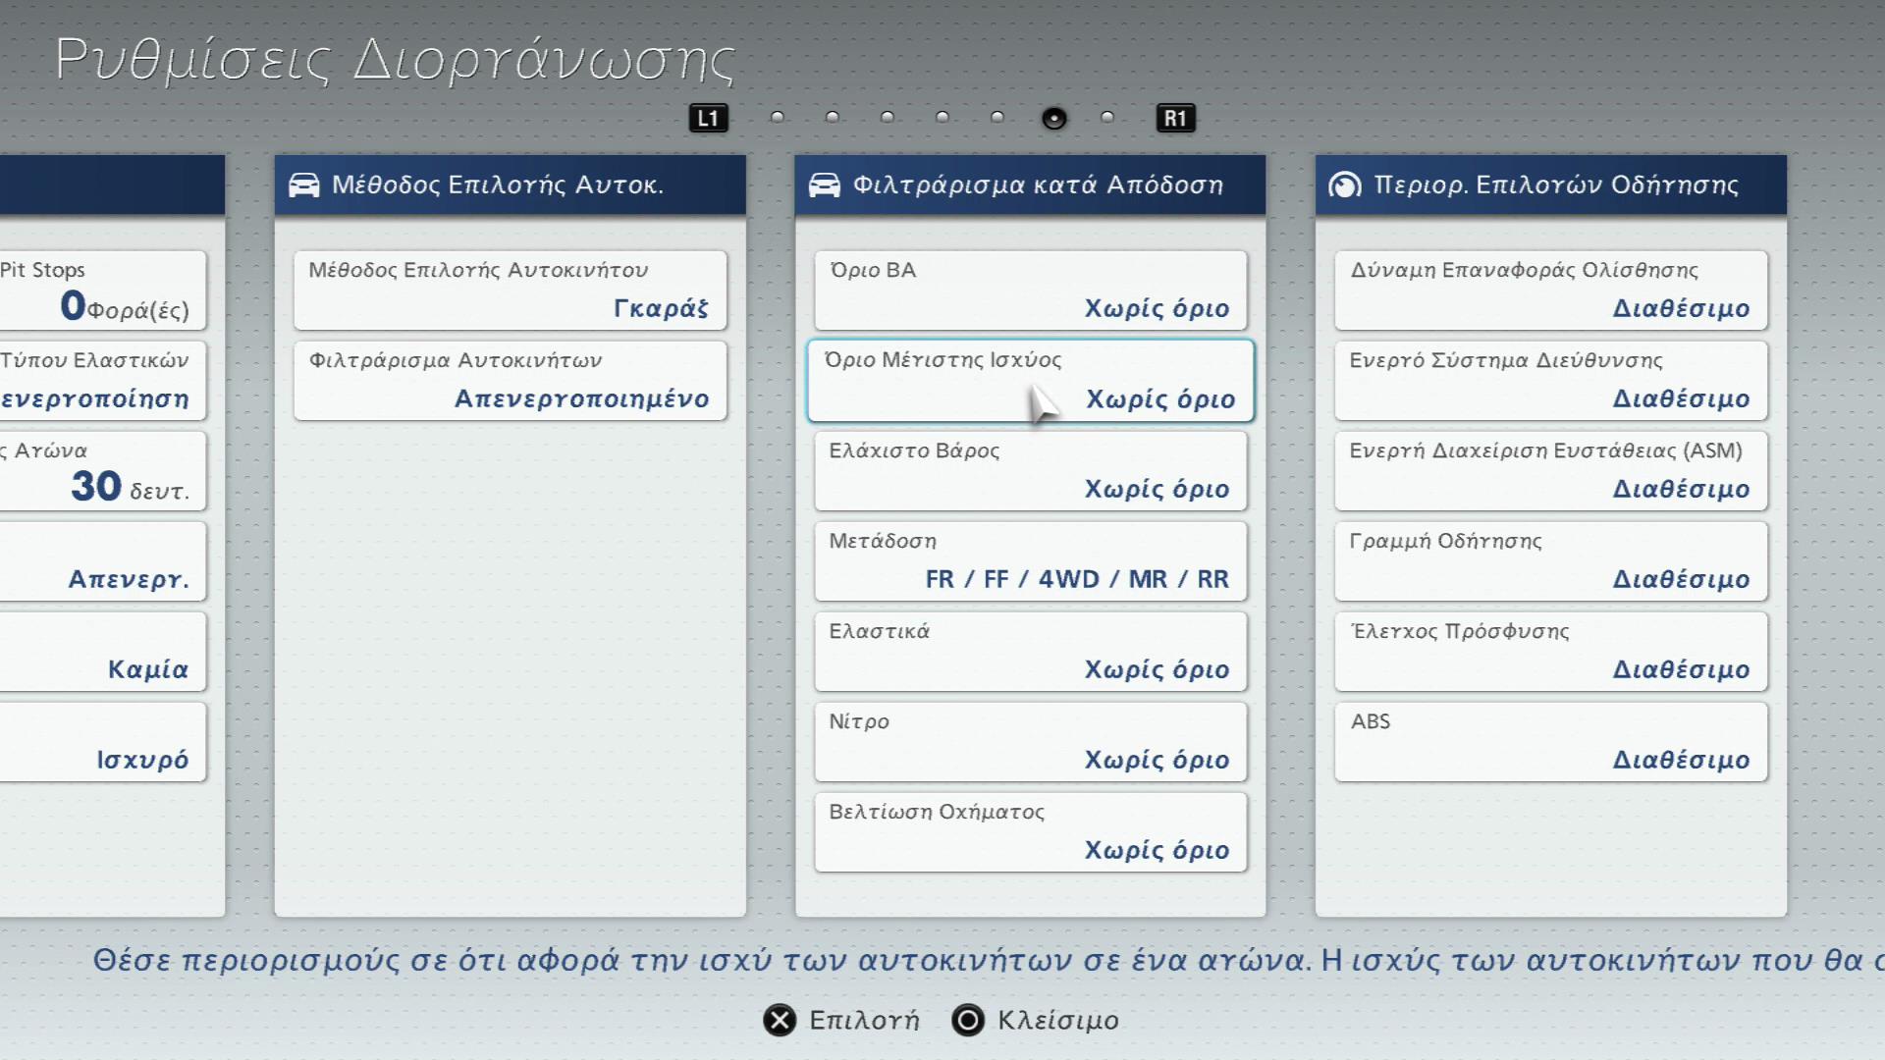Screen dimensions: 1885x1060
Task: Toggle the ABS availability setting
Action: click(x=1550, y=742)
